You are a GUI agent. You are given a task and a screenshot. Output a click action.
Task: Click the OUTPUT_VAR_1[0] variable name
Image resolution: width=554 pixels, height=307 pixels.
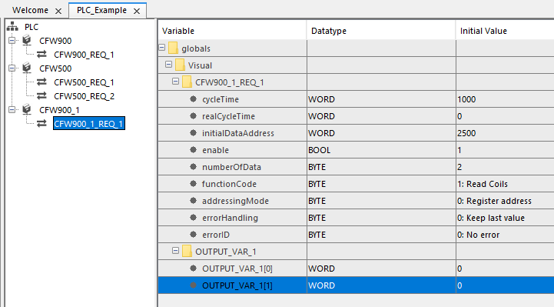click(237, 269)
